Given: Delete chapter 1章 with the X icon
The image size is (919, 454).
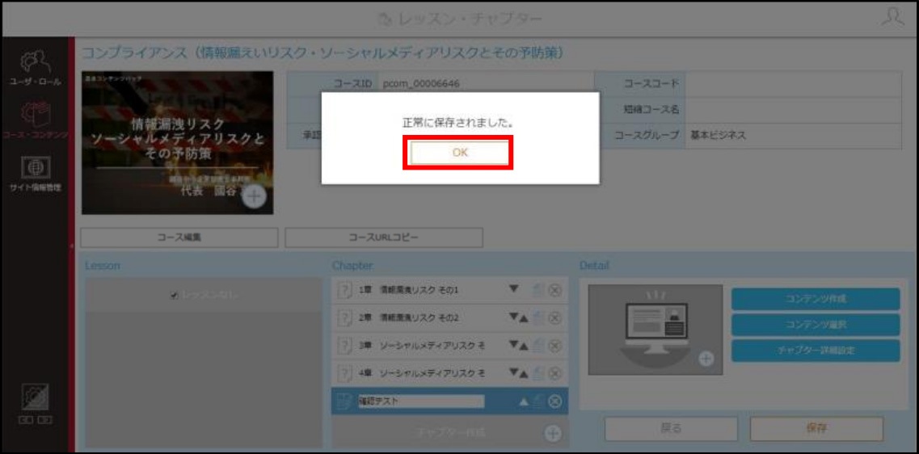Looking at the screenshot, I should click(x=555, y=290).
